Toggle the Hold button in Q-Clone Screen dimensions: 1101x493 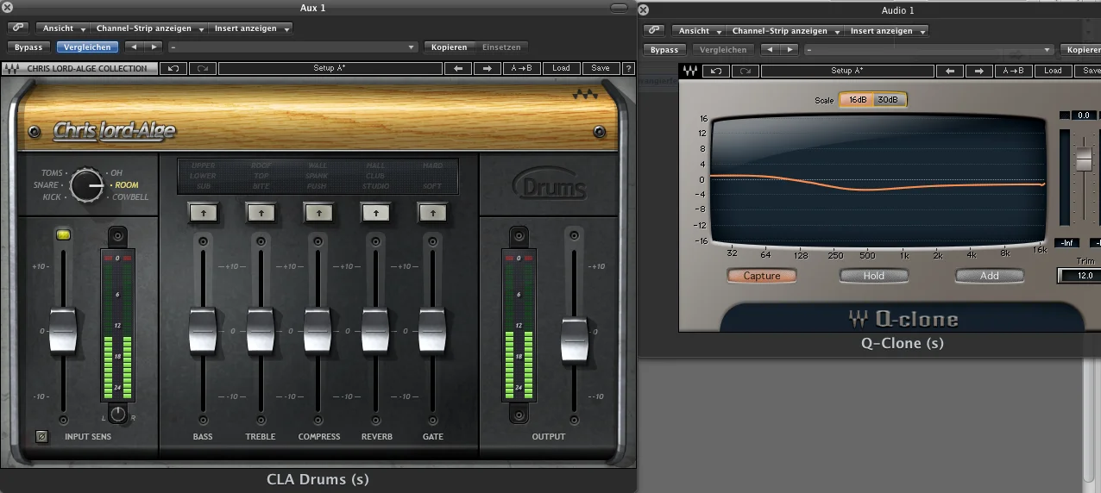874,276
